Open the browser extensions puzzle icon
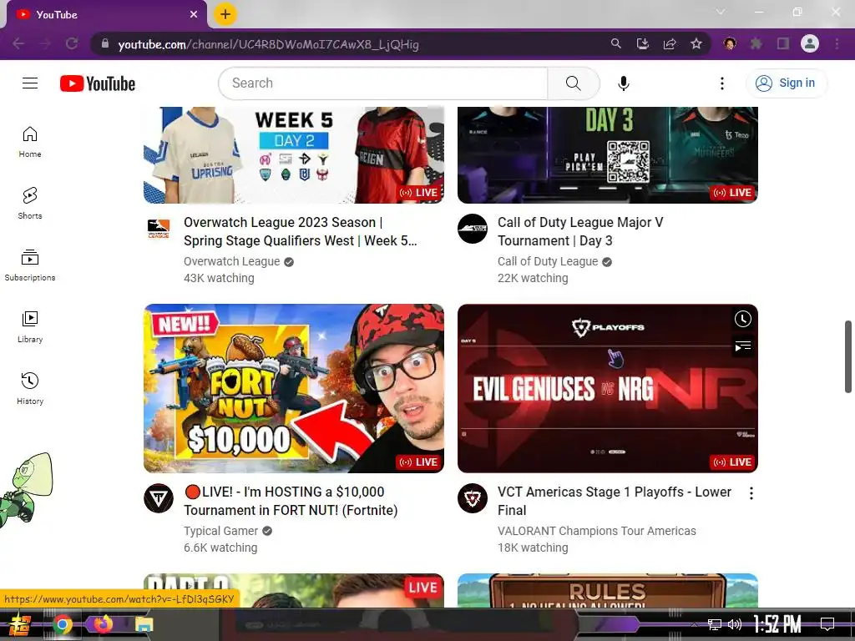Screen dimensions: 855x641 click(756, 43)
